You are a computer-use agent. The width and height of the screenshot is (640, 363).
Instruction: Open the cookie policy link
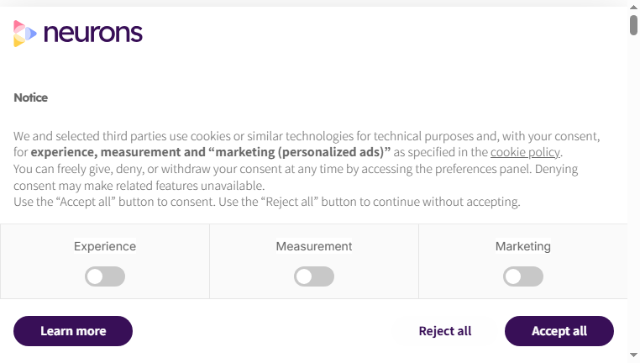point(525,152)
